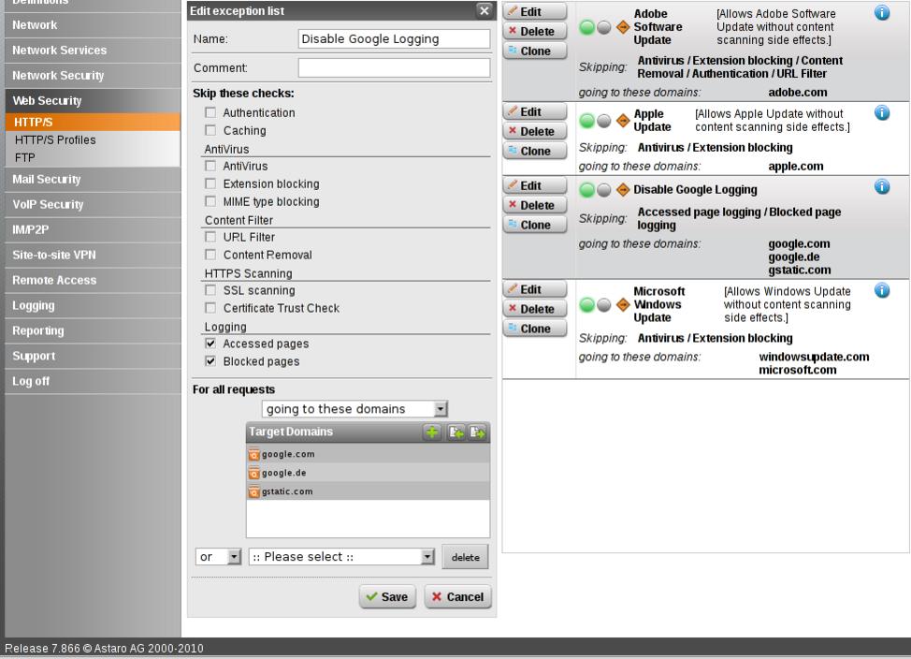Close the Edit exception list dialog with X
911x659 pixels.
pyautogui.click(x=484, y=11)
